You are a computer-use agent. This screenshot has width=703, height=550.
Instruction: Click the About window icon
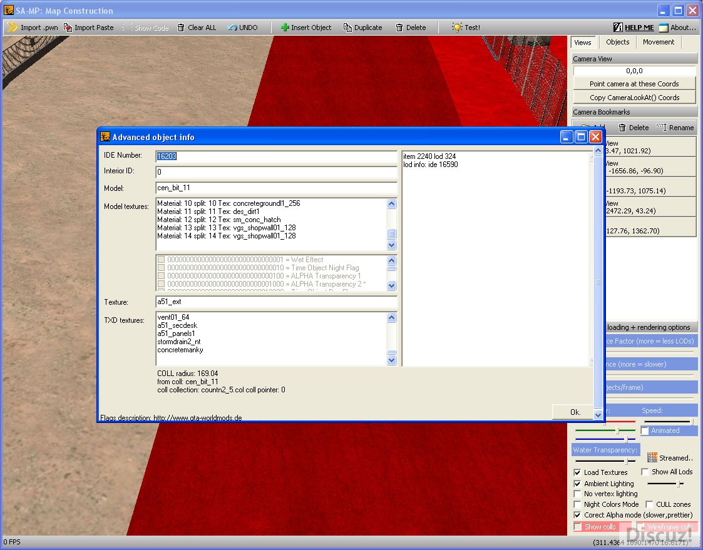click(663, 28)
